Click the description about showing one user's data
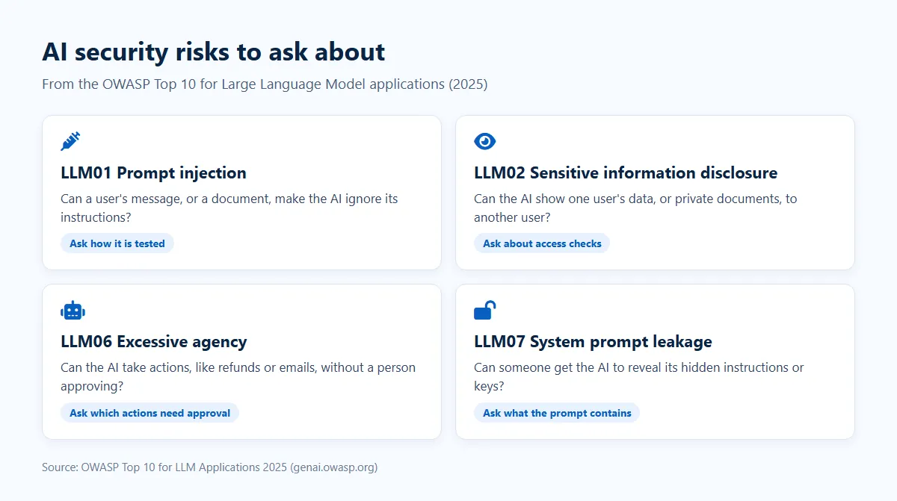Viewport: 897px width, 501px height. click(635, 208)
